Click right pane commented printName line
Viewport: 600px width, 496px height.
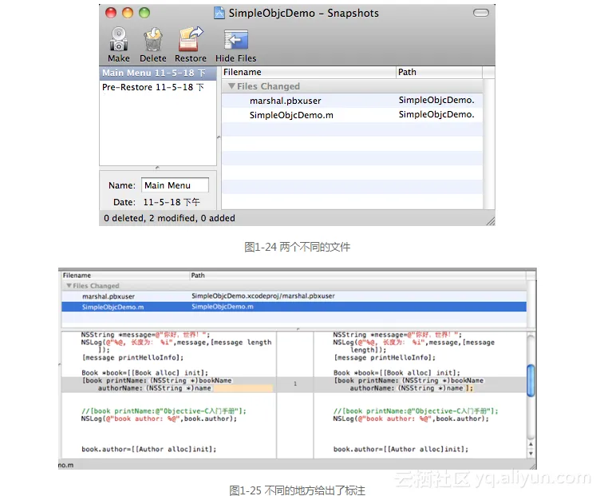[416, 411]
